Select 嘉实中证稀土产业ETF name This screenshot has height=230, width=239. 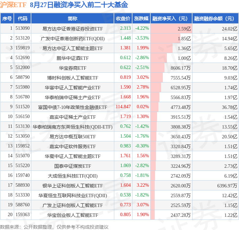[72, 117]
